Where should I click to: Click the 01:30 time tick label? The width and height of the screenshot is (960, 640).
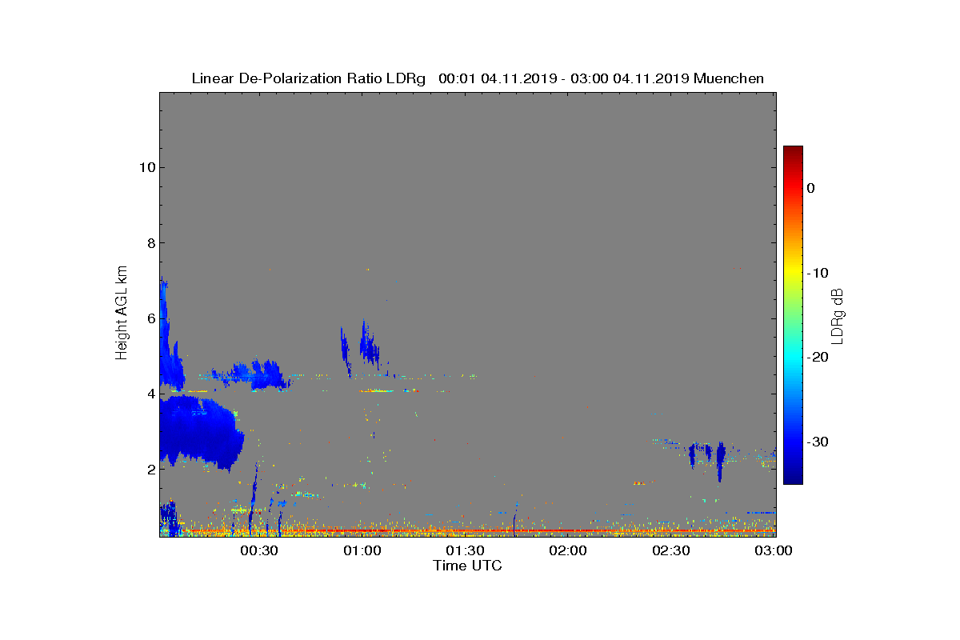[x=465, y=550]
